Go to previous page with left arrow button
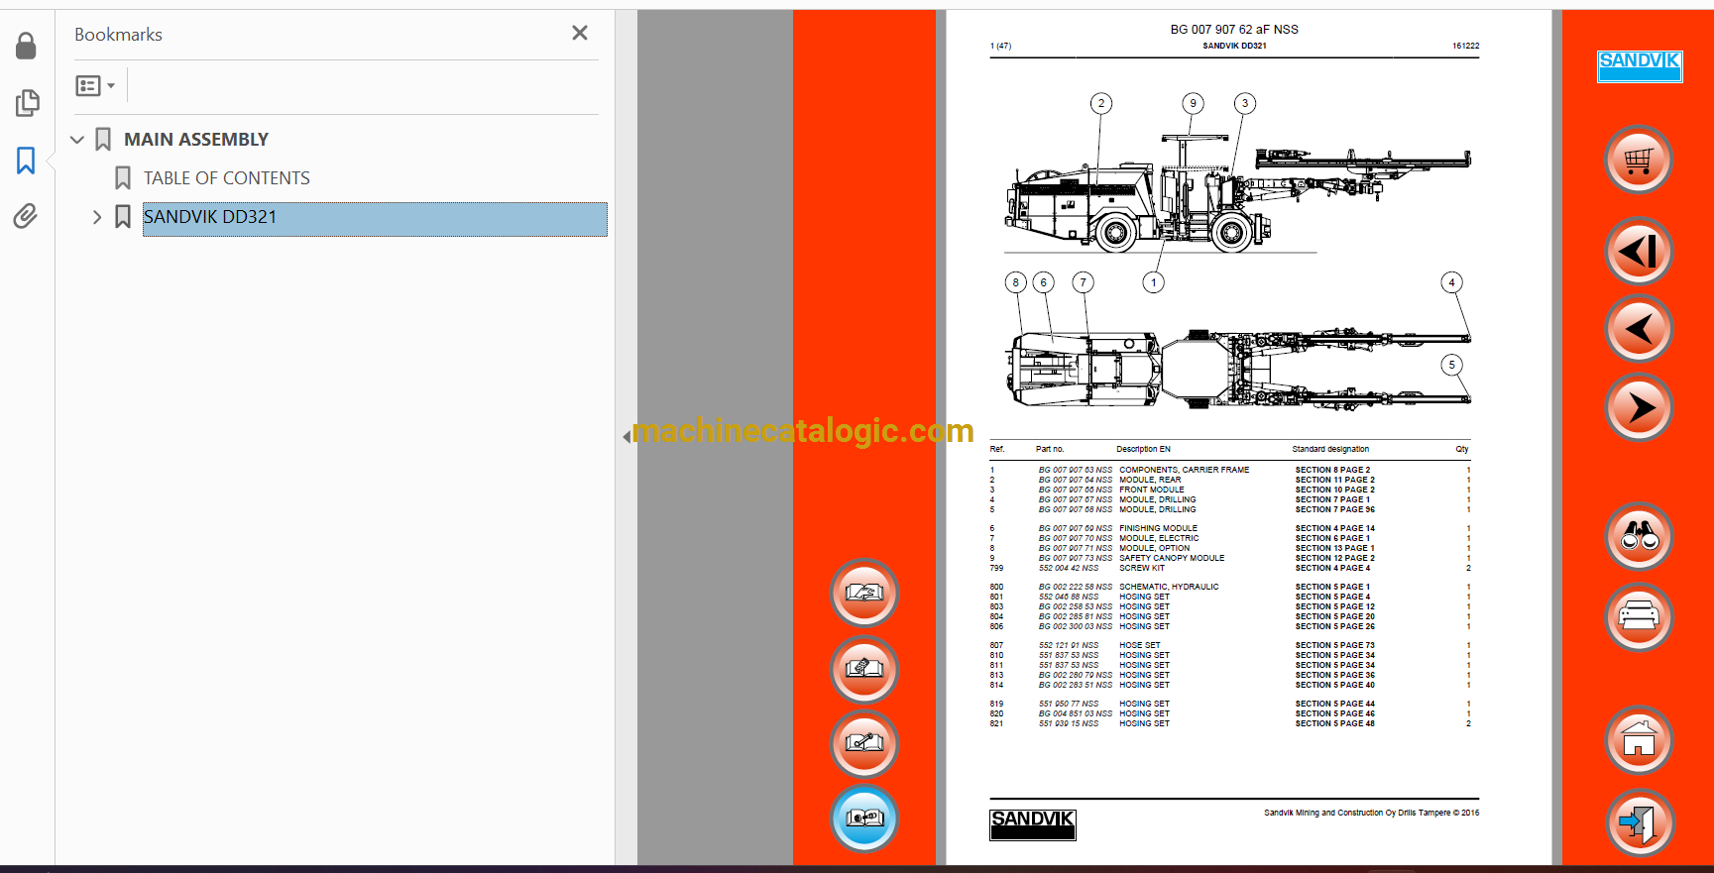This screenshot has height=873, width=1714. coord(1639,330)
